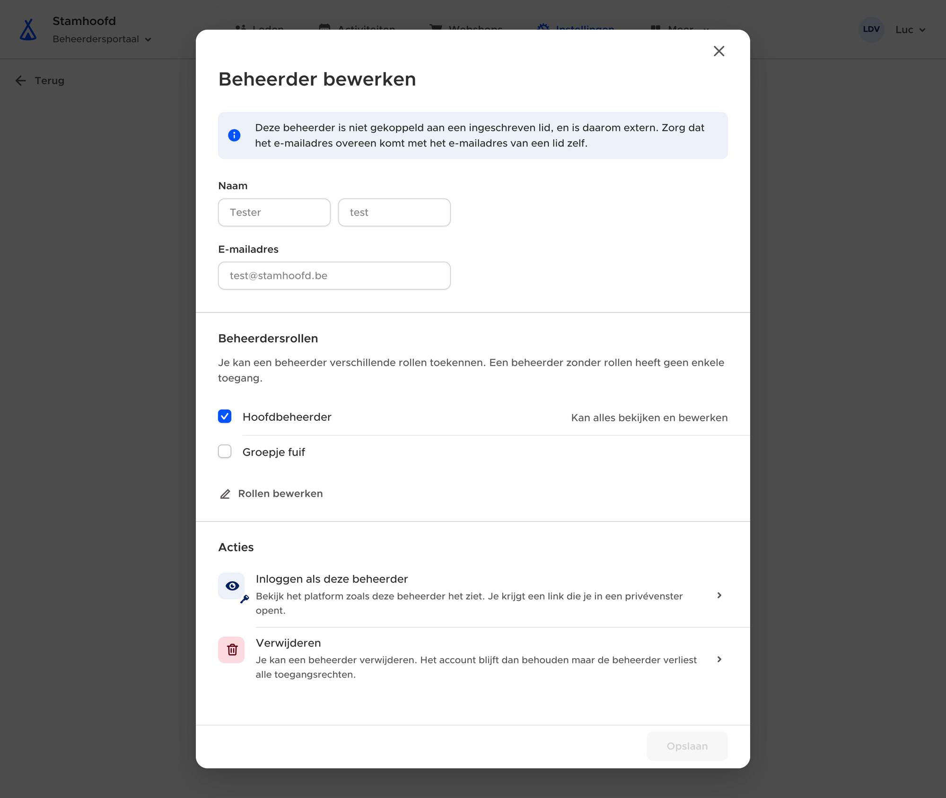Close the Beheerder bewerken dialog
The width and height of the screenshot is (946, 798).
(719, 51)
